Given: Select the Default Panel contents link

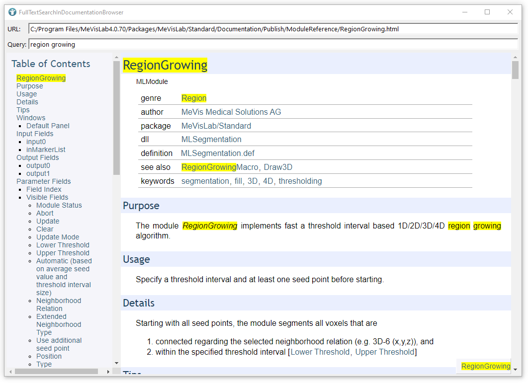Looking at the screenshot, I should pos(48,126).
